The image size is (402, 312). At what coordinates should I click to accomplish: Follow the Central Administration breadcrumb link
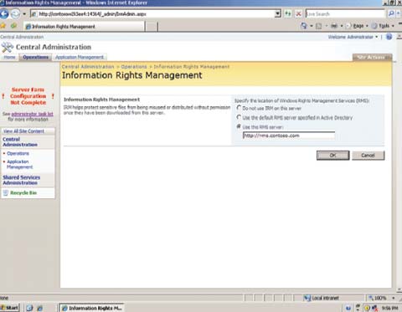(x=88, y=67)
